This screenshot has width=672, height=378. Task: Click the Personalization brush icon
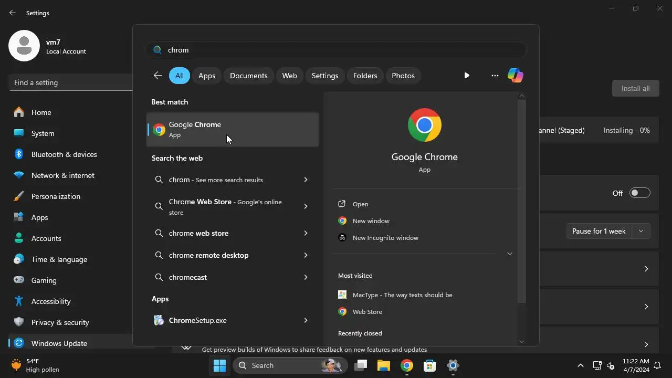pyautogui.click(x=19, y=196)
